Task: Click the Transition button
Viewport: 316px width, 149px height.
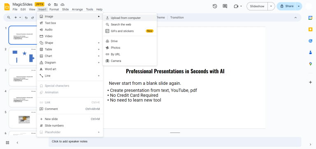Action: coord(177,18)
